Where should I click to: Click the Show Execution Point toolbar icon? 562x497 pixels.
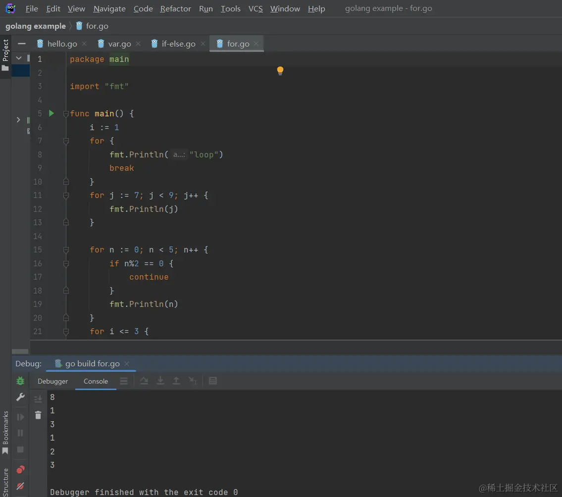pyautogui.click(x=124, y=381)
